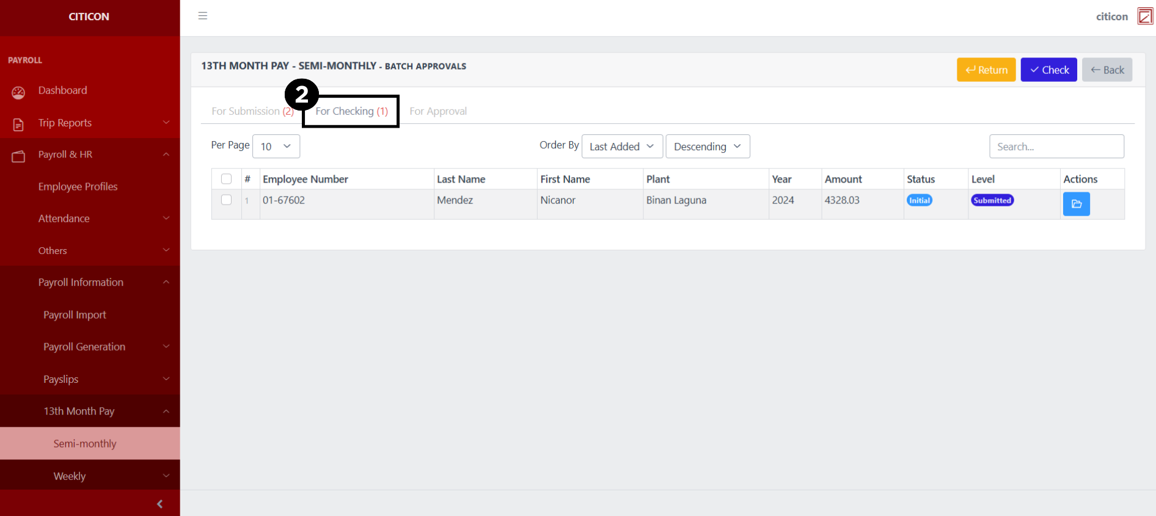Screen dimensions: 1156x516
Task: Click the hamburger menu icon
Action: 203,16
